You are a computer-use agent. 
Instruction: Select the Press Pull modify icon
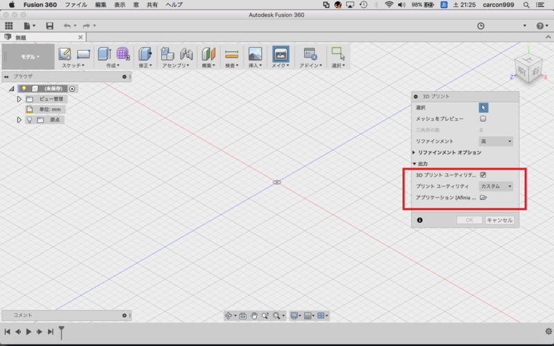pyautogui.click(x=145, y=54)
